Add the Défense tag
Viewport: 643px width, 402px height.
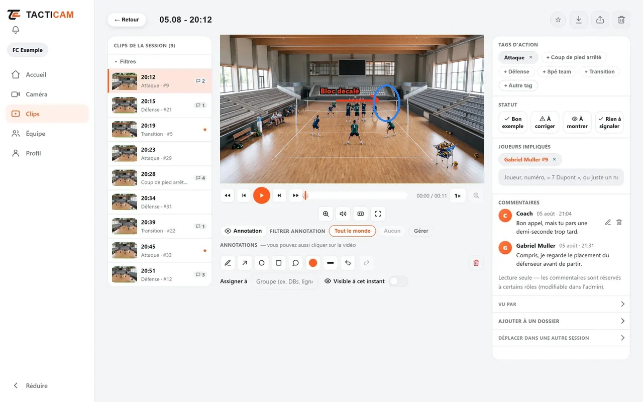(516, 72)
